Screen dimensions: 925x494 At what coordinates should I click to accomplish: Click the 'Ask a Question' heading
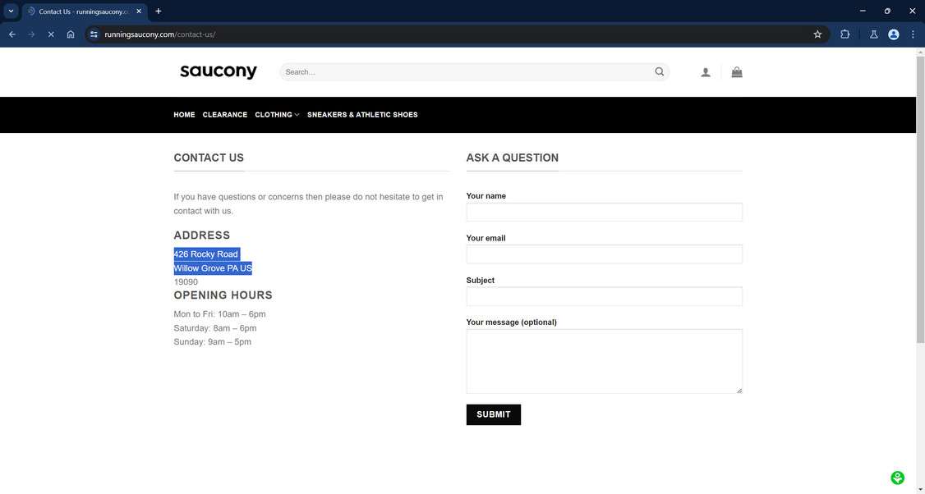click(x=512, y=158)
